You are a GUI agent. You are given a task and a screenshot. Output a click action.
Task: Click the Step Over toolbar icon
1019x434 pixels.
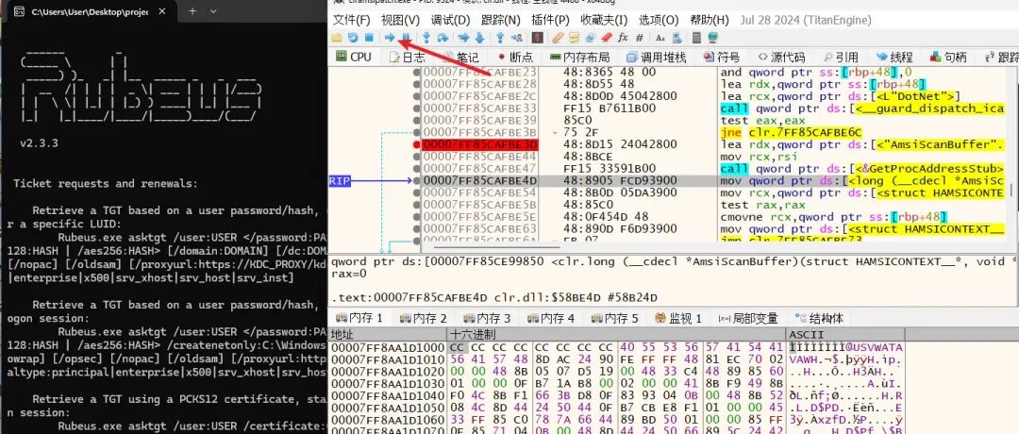pos(443,37)
